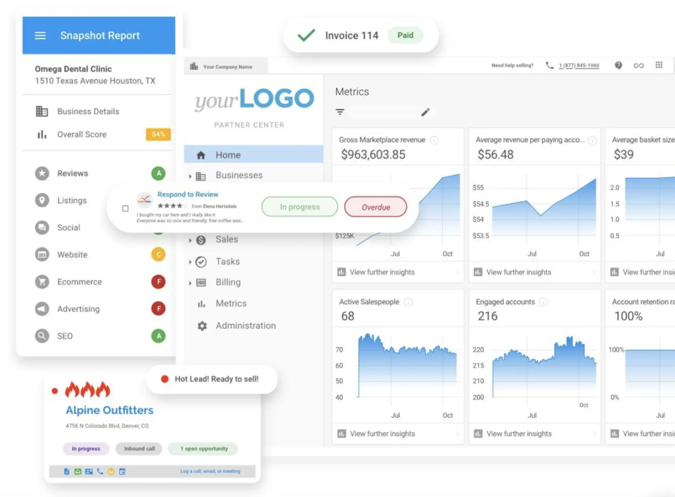
Task: Call the 1 (877) 845-1060 link
Action: [579, 65]
